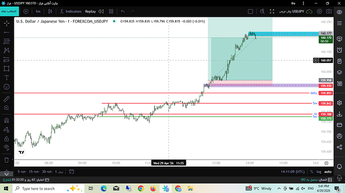345x193 pixels.
Task: Open the forecasting and position tools
Action: click(6, 59)
